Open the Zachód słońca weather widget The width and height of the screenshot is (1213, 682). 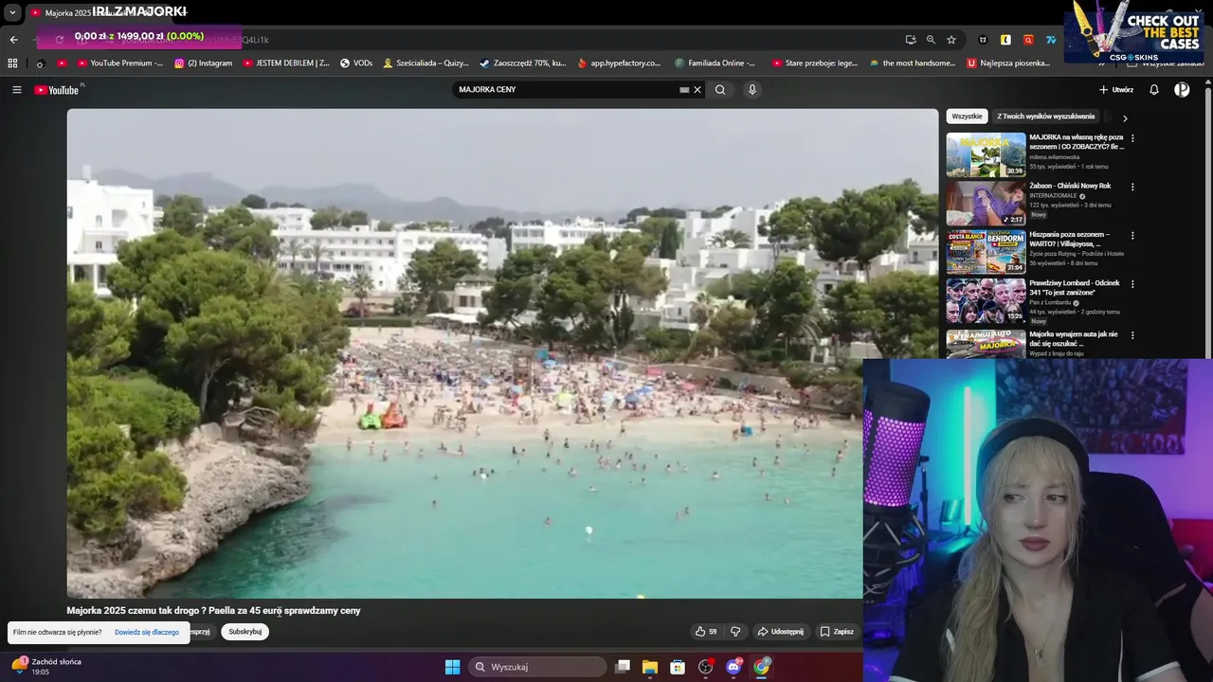[x=45, y=667]
